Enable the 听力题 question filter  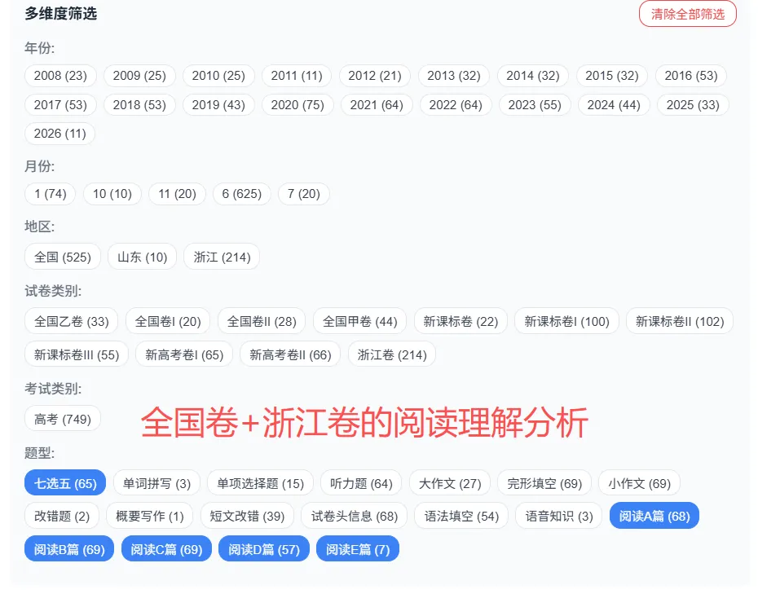coord(360,482)
